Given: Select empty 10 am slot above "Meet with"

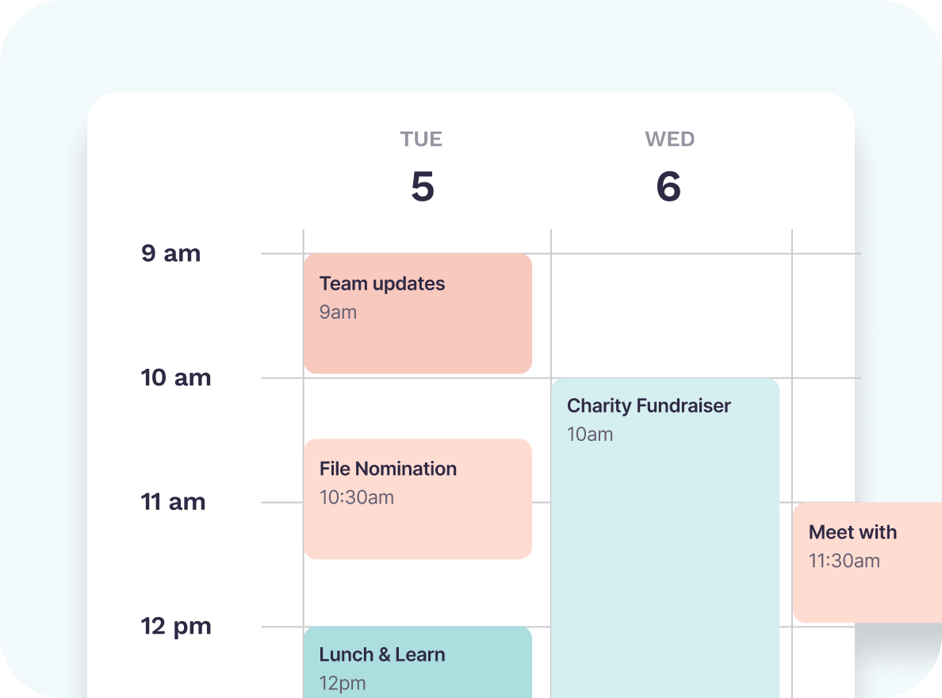Looking at the screenshot, I should [825, 439].
